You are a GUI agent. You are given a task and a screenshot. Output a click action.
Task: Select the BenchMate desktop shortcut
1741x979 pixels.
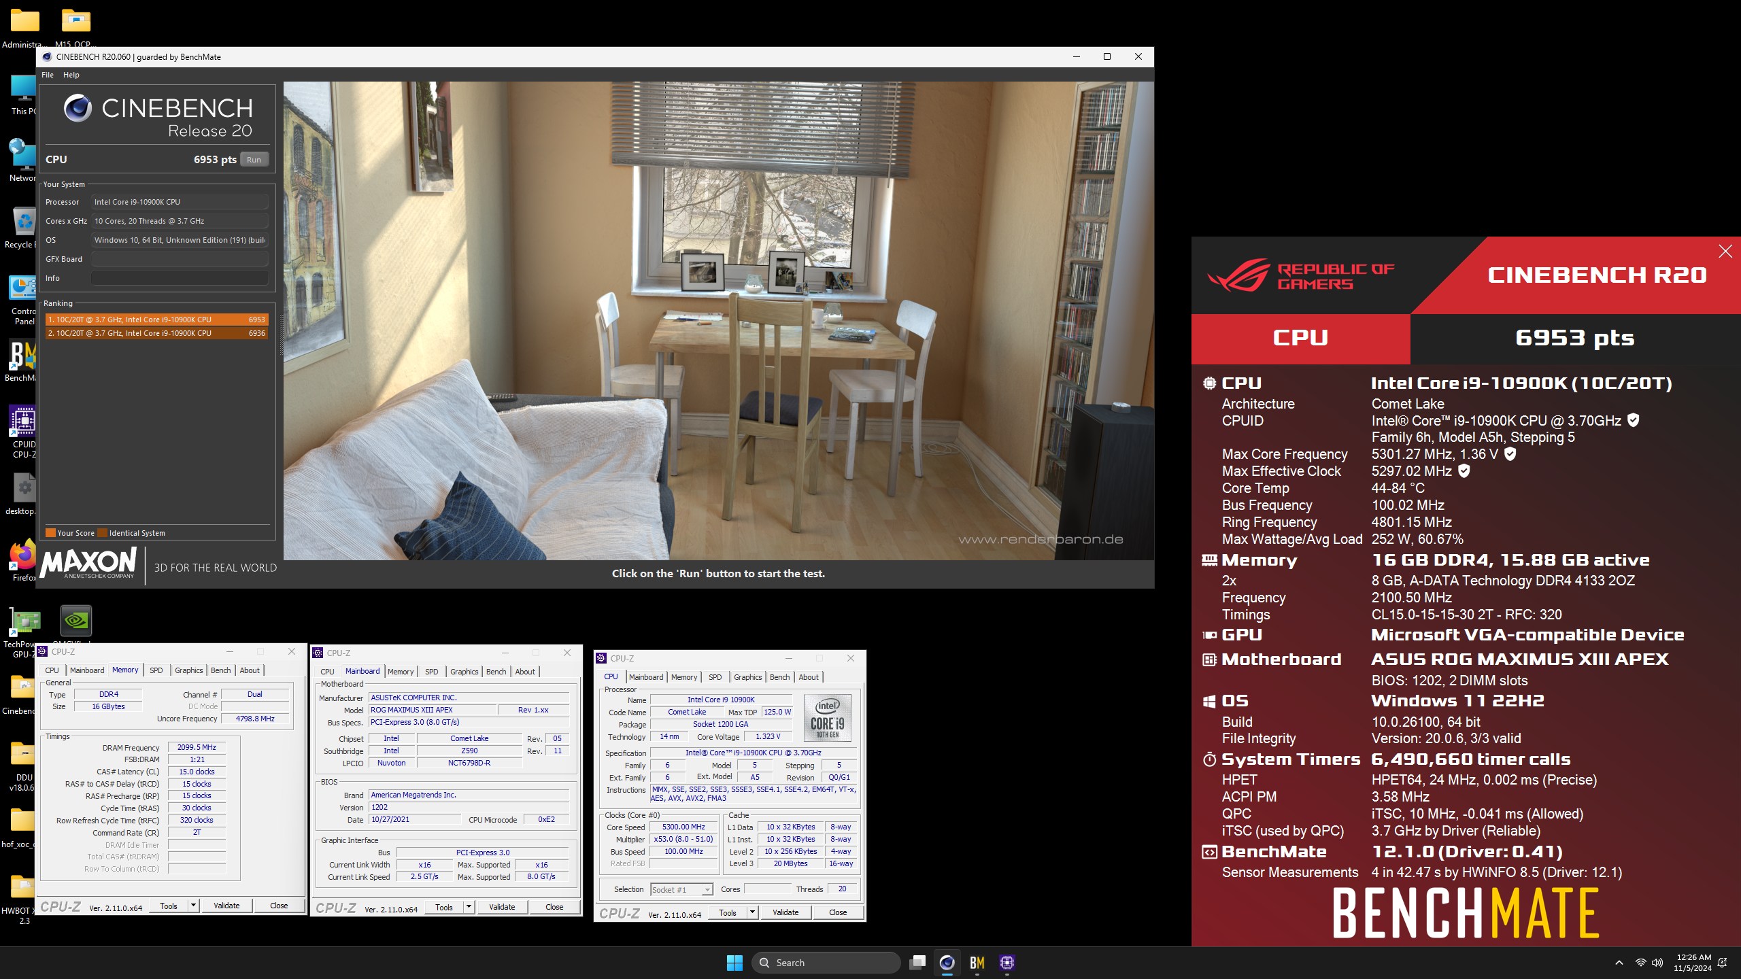20,361
